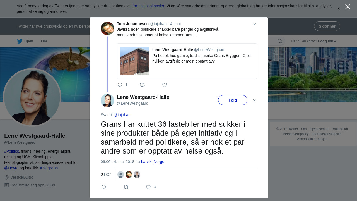The height and width of the screenshot is (201, 357).
Task: Click the Twitter bird Hjem icon
Action: (20, 41)
